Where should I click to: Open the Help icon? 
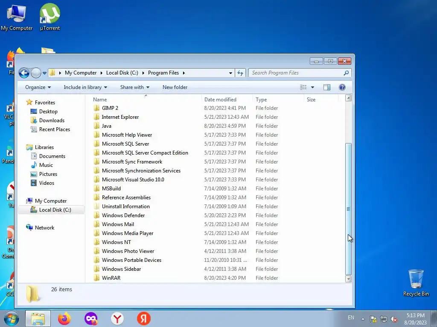pos(342,87)
